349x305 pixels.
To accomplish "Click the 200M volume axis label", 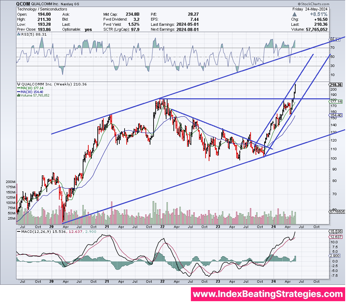I will pos(10,182).
